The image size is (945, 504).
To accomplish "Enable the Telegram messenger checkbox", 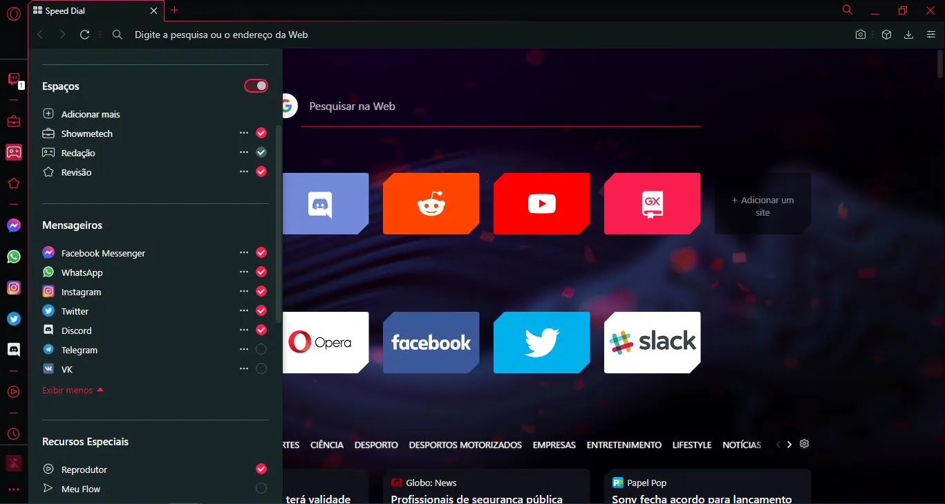I will [261, 349].
